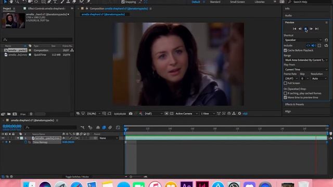This screenshot has height=187, width=333.
Task: Open the Play From Current Time dropdown
Action: point(306,70)
